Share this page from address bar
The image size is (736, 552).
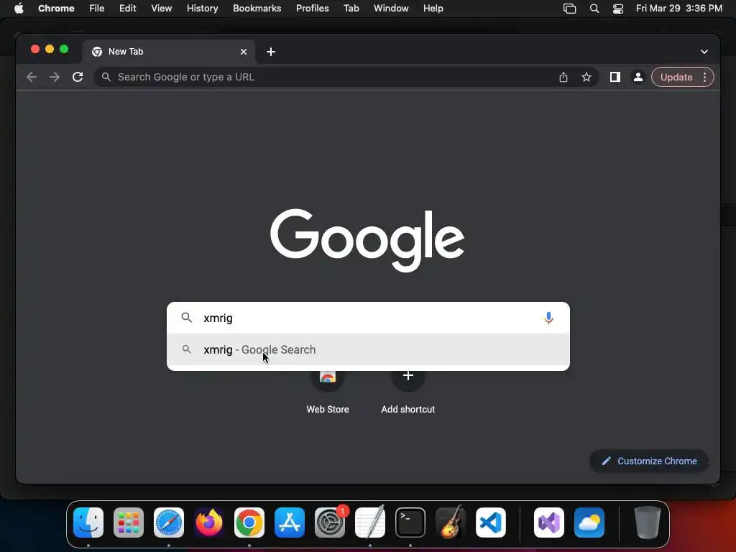pos(563,77)
